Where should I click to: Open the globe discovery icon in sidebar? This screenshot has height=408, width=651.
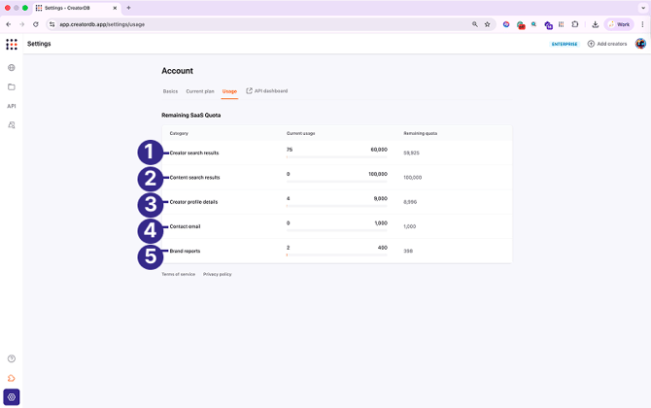click(x=12, y=68)
